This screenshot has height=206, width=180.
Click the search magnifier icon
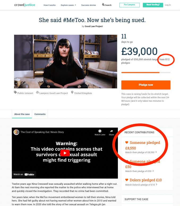103,5
